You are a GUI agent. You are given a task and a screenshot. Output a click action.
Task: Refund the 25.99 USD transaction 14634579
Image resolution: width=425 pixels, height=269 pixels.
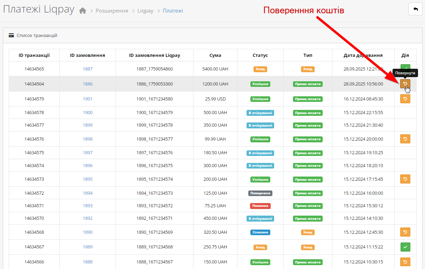405,99
